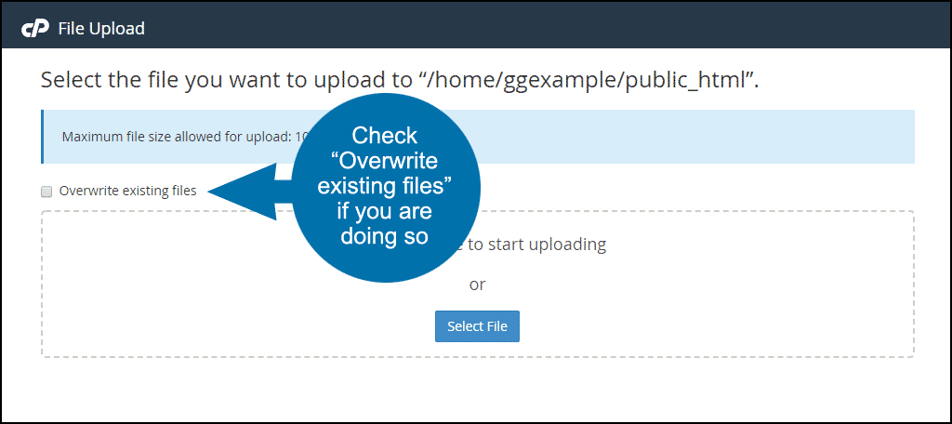Image resolution: width=952 pixels, height=424 pixels.
Task: Click "existing files" text inside callout bubble
Action: click(x=386, y=185)
